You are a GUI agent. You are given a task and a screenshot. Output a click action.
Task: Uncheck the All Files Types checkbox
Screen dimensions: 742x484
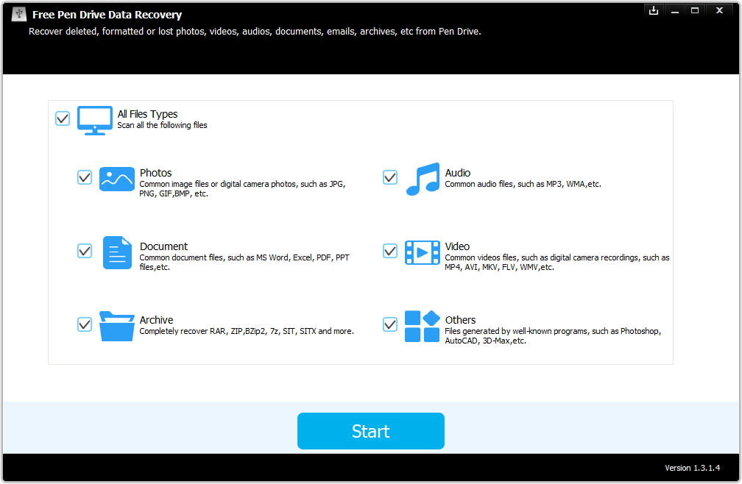pyautogui.click(x=63, y=118)
